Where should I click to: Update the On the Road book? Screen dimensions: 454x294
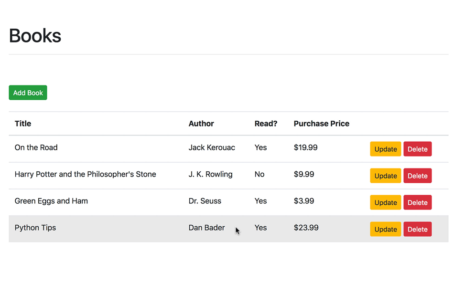coord(385,149)
